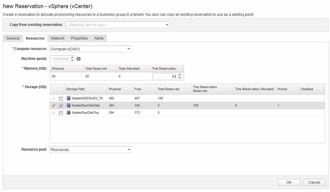Click the edit pencil for NestedHDDSlot03_7K

click(x=54, y=98)
